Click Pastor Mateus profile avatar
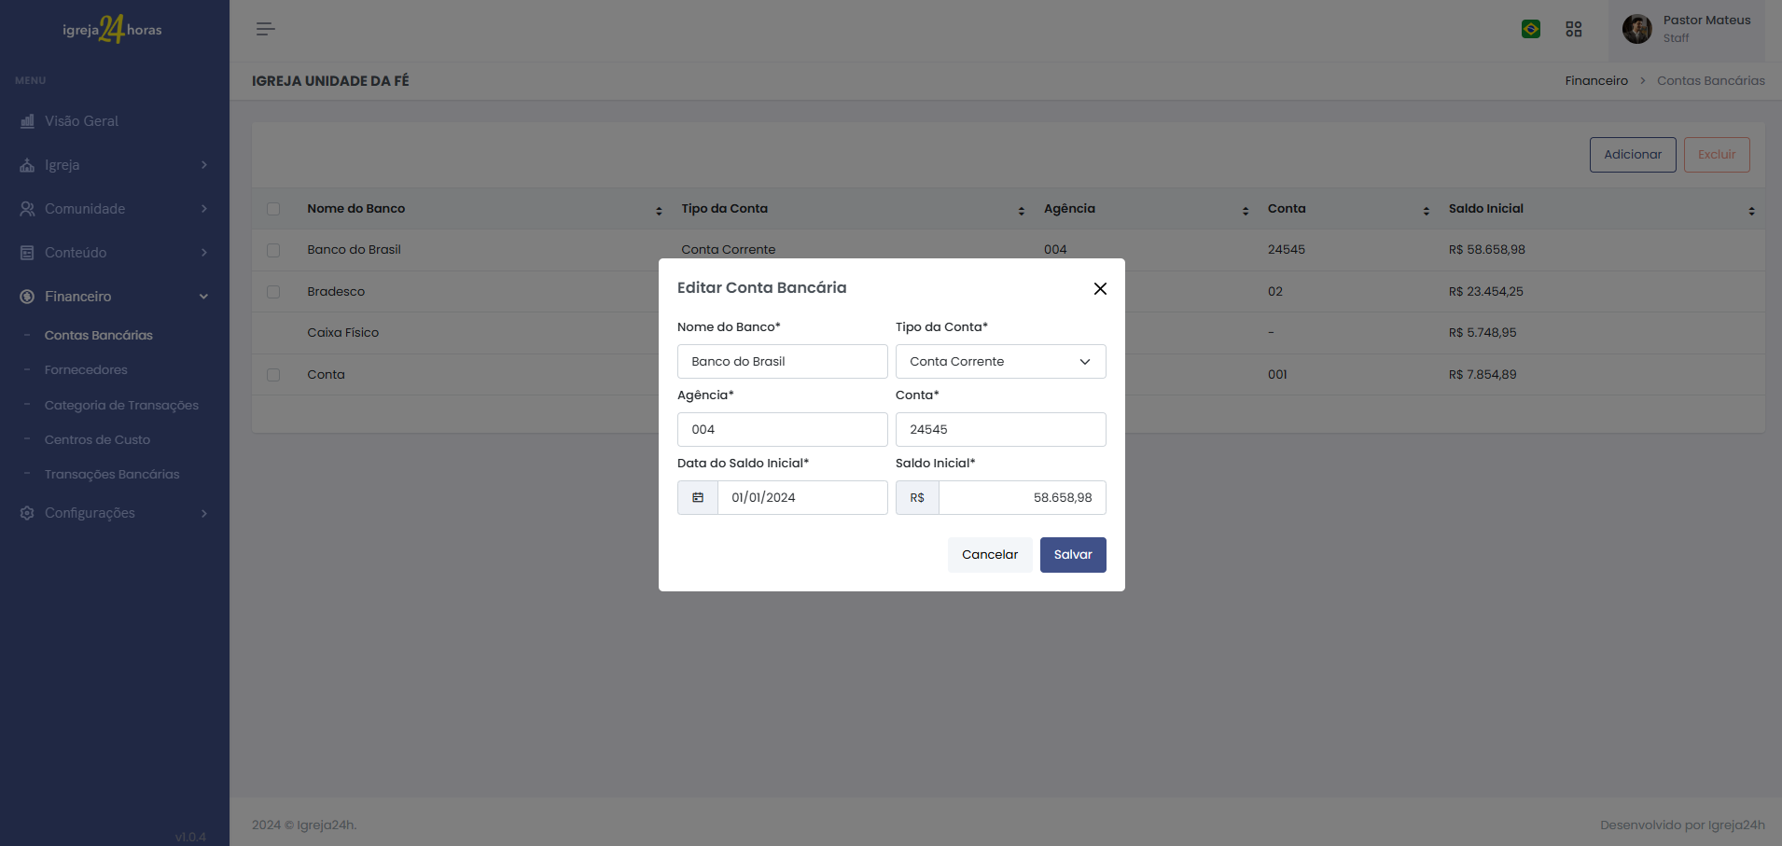Screen dimensions: 1782x846 (x=1636, y=29)
